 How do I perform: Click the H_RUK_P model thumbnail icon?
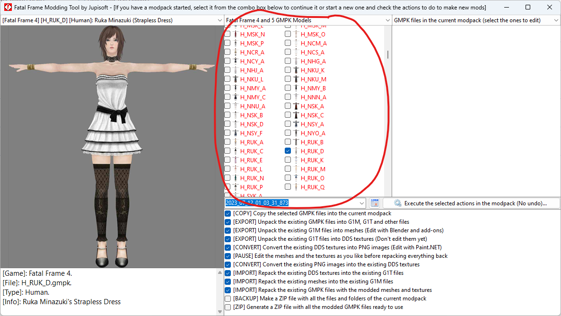[236, 187]
